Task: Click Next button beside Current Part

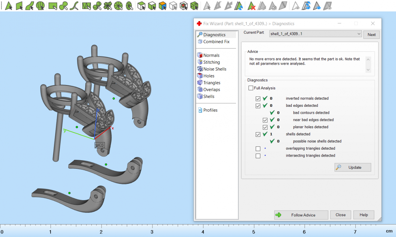Action: pos(371,35)
